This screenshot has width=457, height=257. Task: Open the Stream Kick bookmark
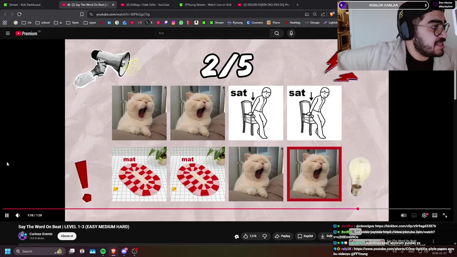[217, 22]
